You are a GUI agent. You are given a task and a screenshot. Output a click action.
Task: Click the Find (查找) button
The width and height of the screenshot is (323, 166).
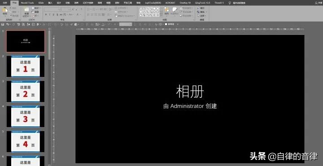coord(201,8)
